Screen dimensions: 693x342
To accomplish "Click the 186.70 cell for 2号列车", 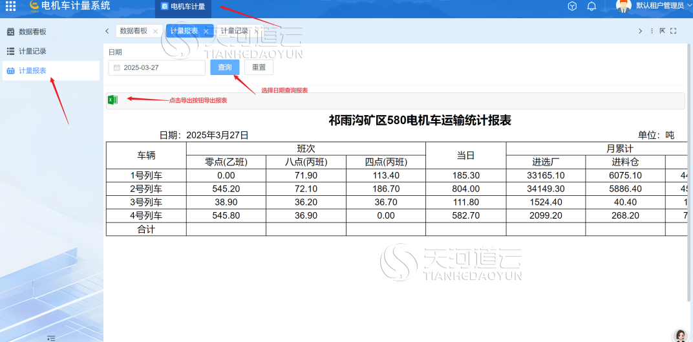I will (x=386, y=189).
